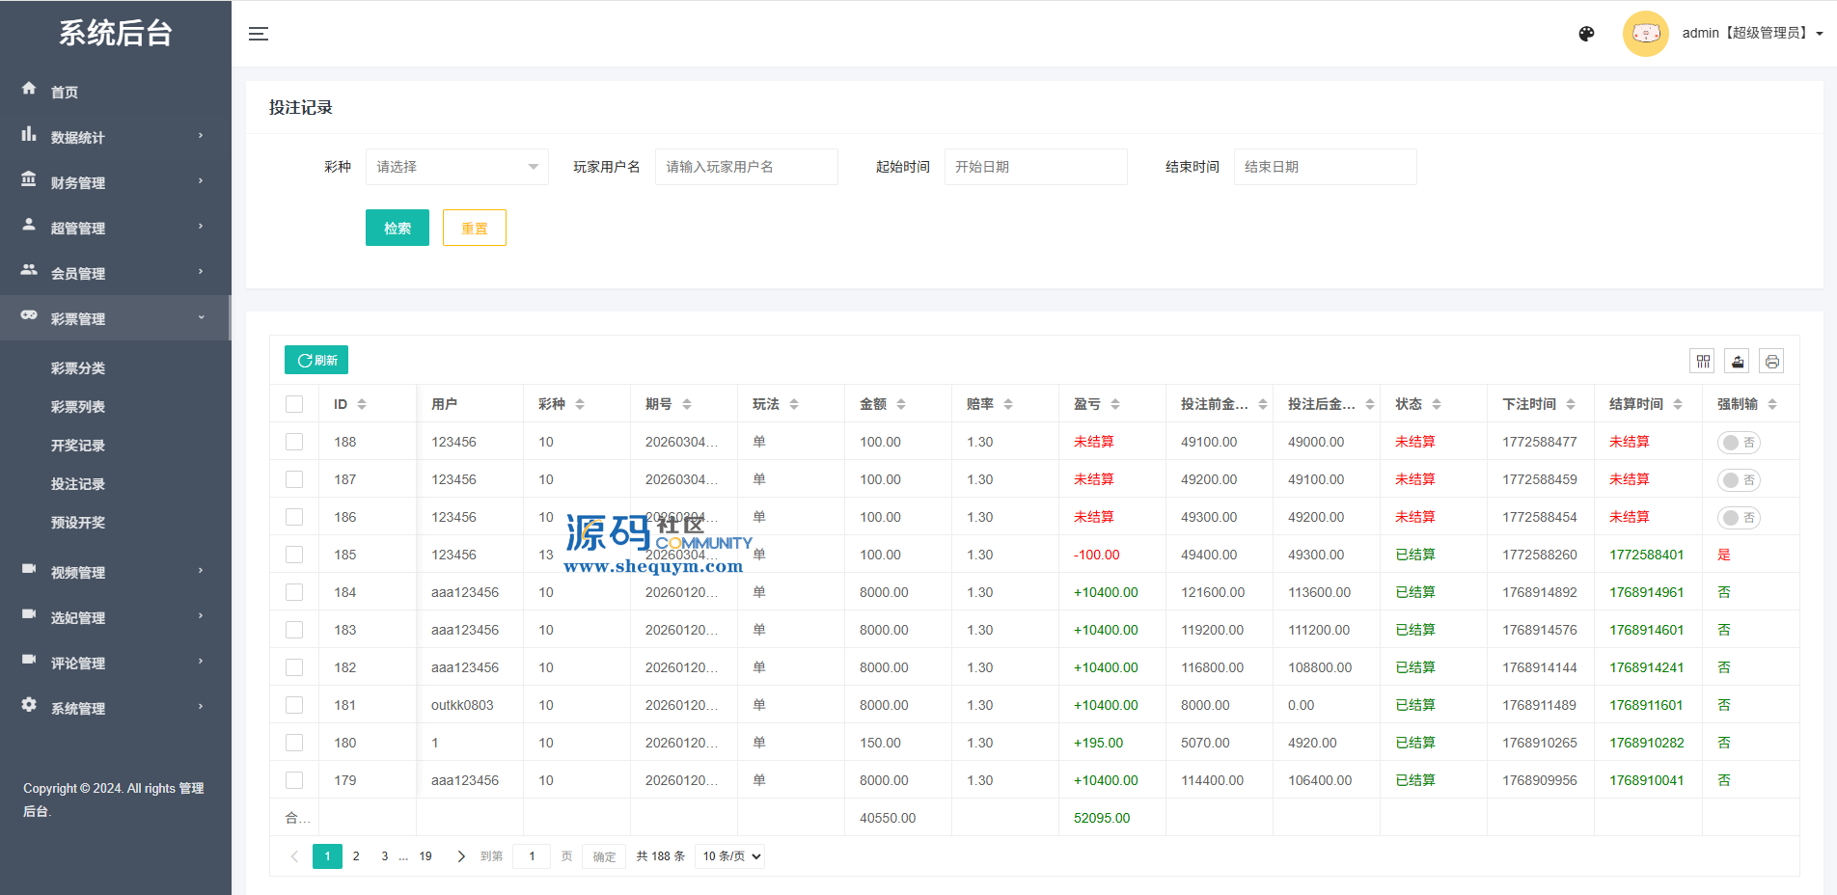Click the export table icon
The width and height of the screenshot is (1837, 895).
pos(1738,361)
